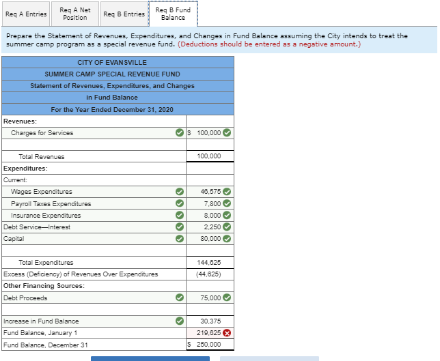Click the Excess (Deficiency) of Revenues Over Expenditures label
The image size is (440, 361).
[81, 274]
